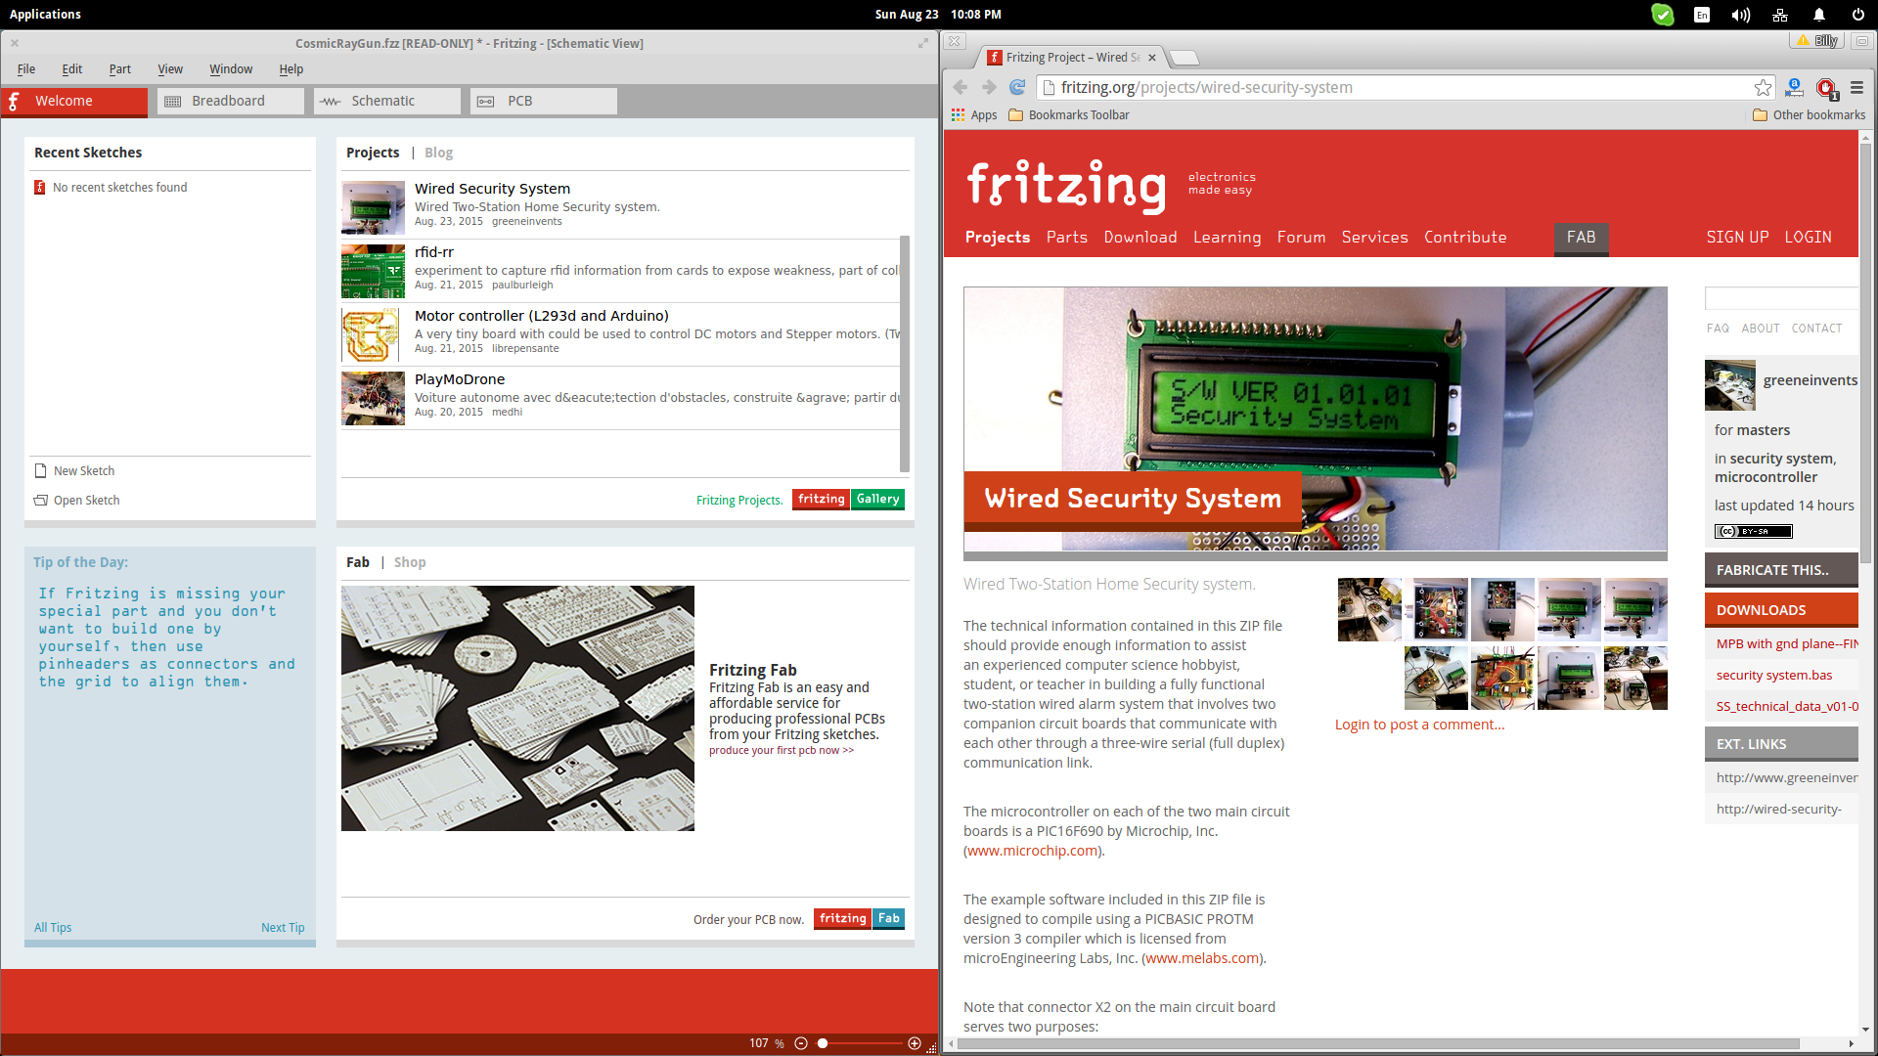
Task: Click the green Gallery button
Action: [x=877, y=499]
